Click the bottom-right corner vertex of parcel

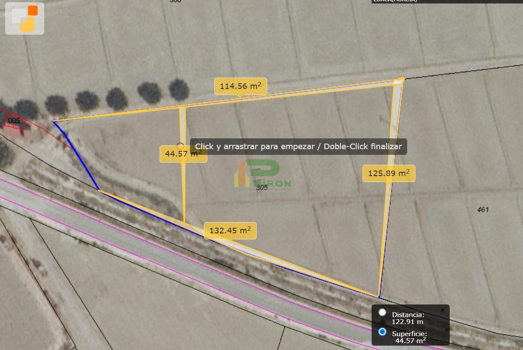pos(379,298)
